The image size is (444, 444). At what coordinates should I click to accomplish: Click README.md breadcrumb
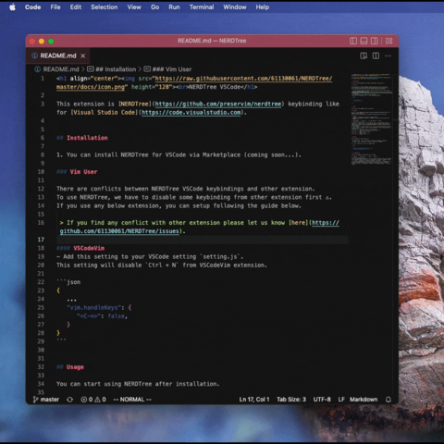[57, 69]
